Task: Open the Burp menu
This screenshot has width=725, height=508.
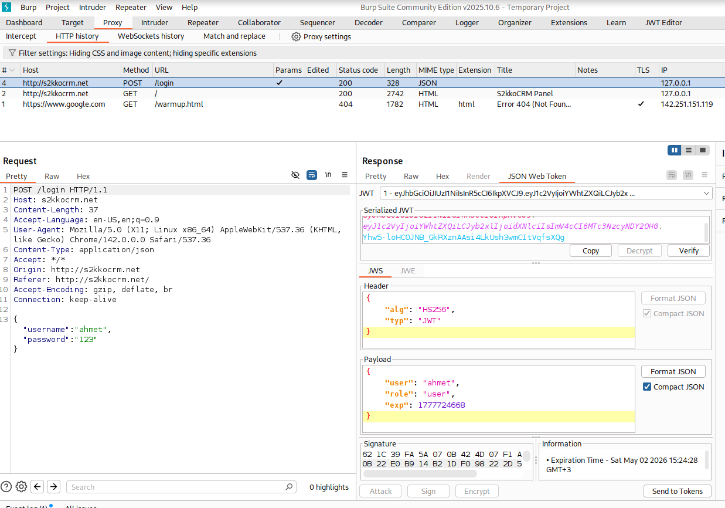Action: 28,7
